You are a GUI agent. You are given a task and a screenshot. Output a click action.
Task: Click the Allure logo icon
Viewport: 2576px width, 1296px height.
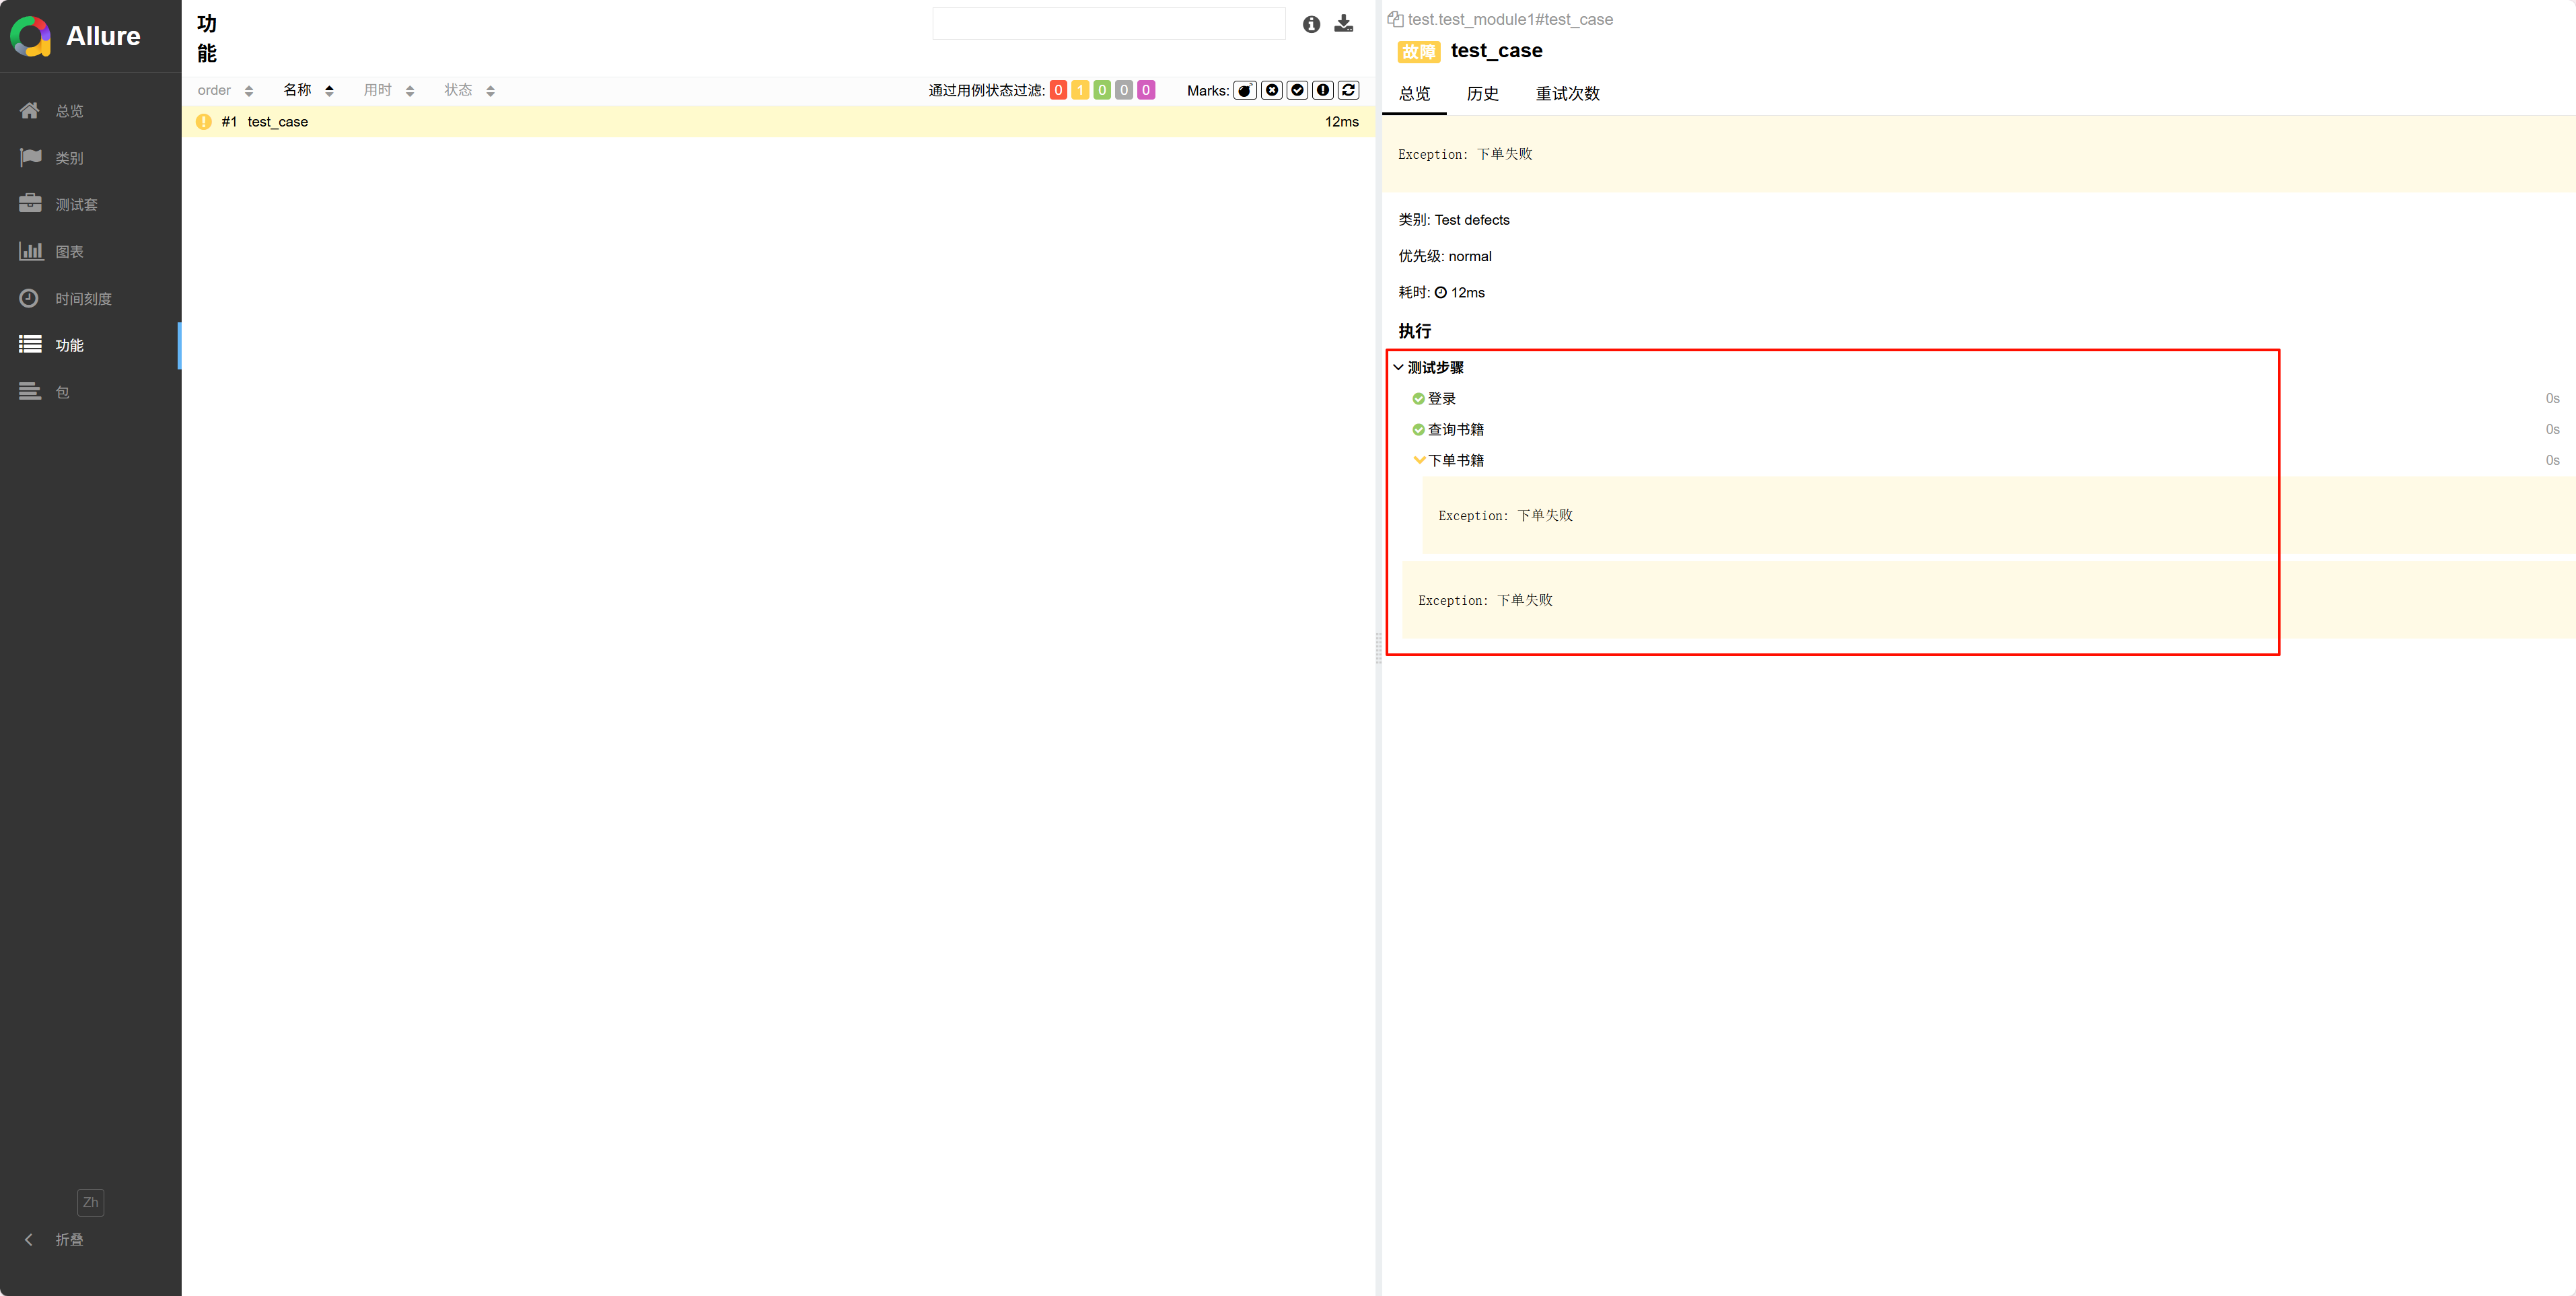click(x=31, y=36)
